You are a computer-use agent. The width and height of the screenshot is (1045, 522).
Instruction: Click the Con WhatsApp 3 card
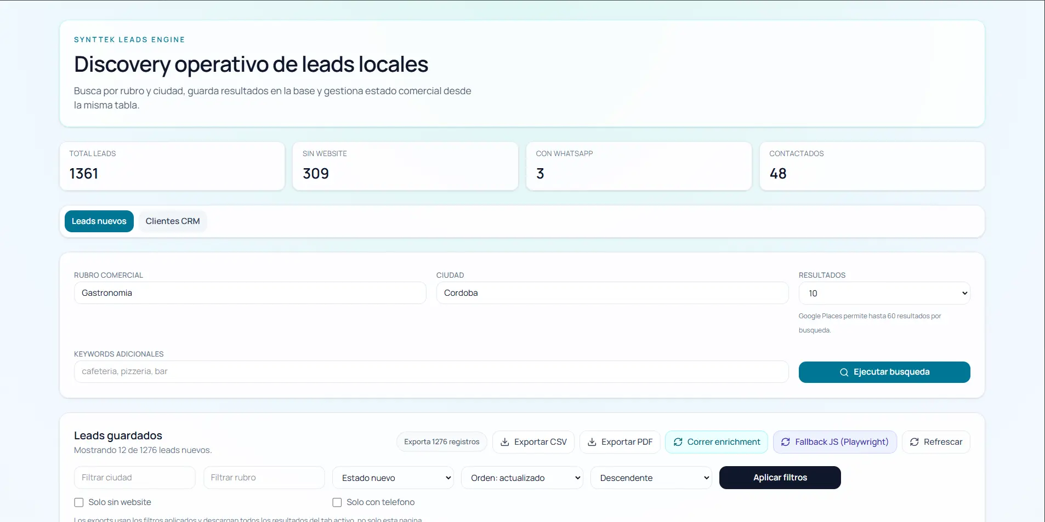tap(639, 166)
